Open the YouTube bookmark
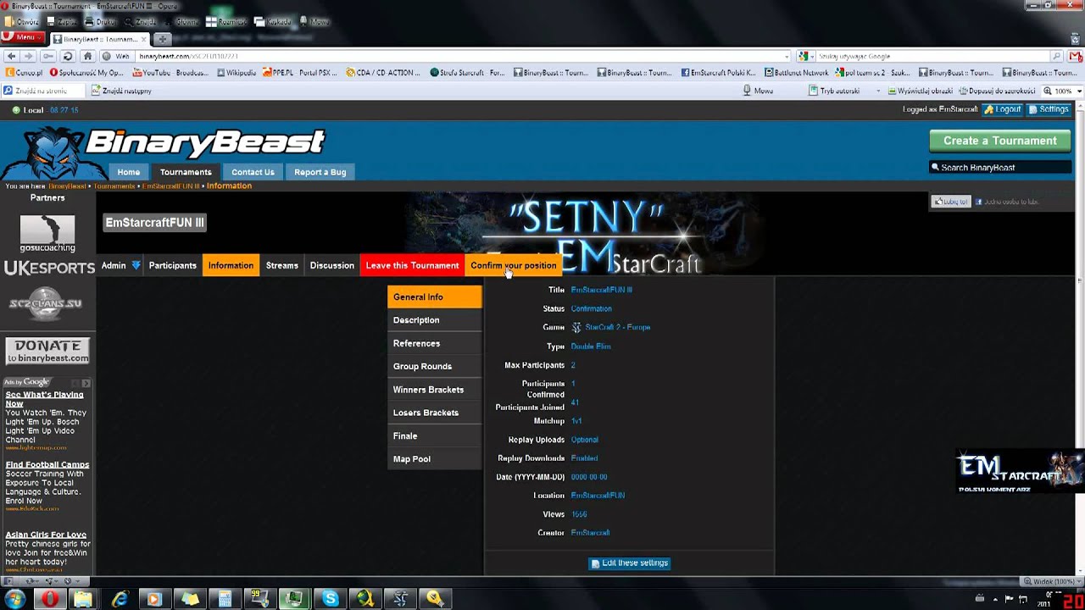The height and width of the screenshot is (610, 1085). click(170, 73)
